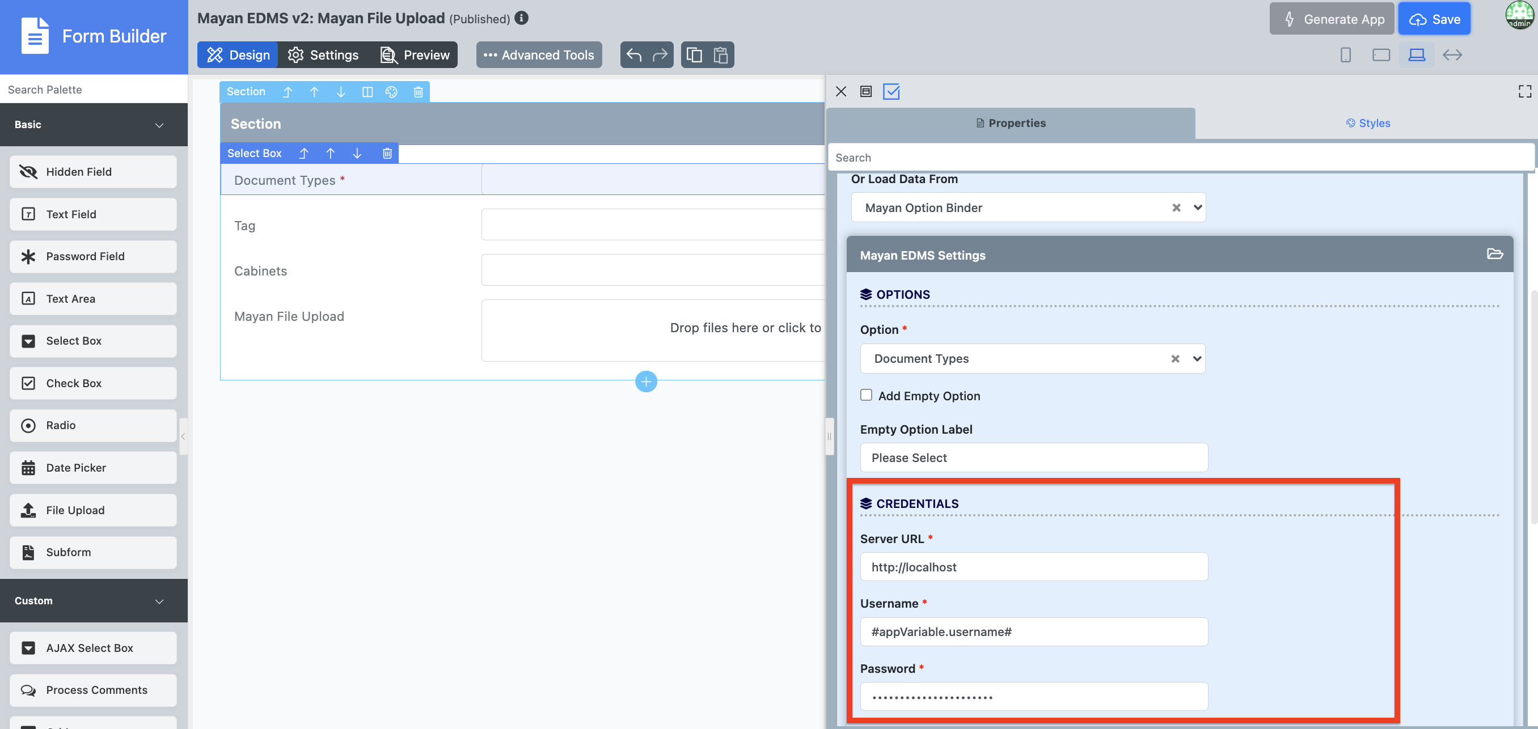The height and width of the screenshot is (729, 1538).
Task: Click the copy element icon
Action: (x=694, y=55)
